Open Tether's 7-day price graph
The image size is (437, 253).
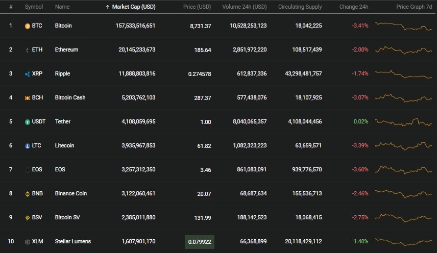403,122
